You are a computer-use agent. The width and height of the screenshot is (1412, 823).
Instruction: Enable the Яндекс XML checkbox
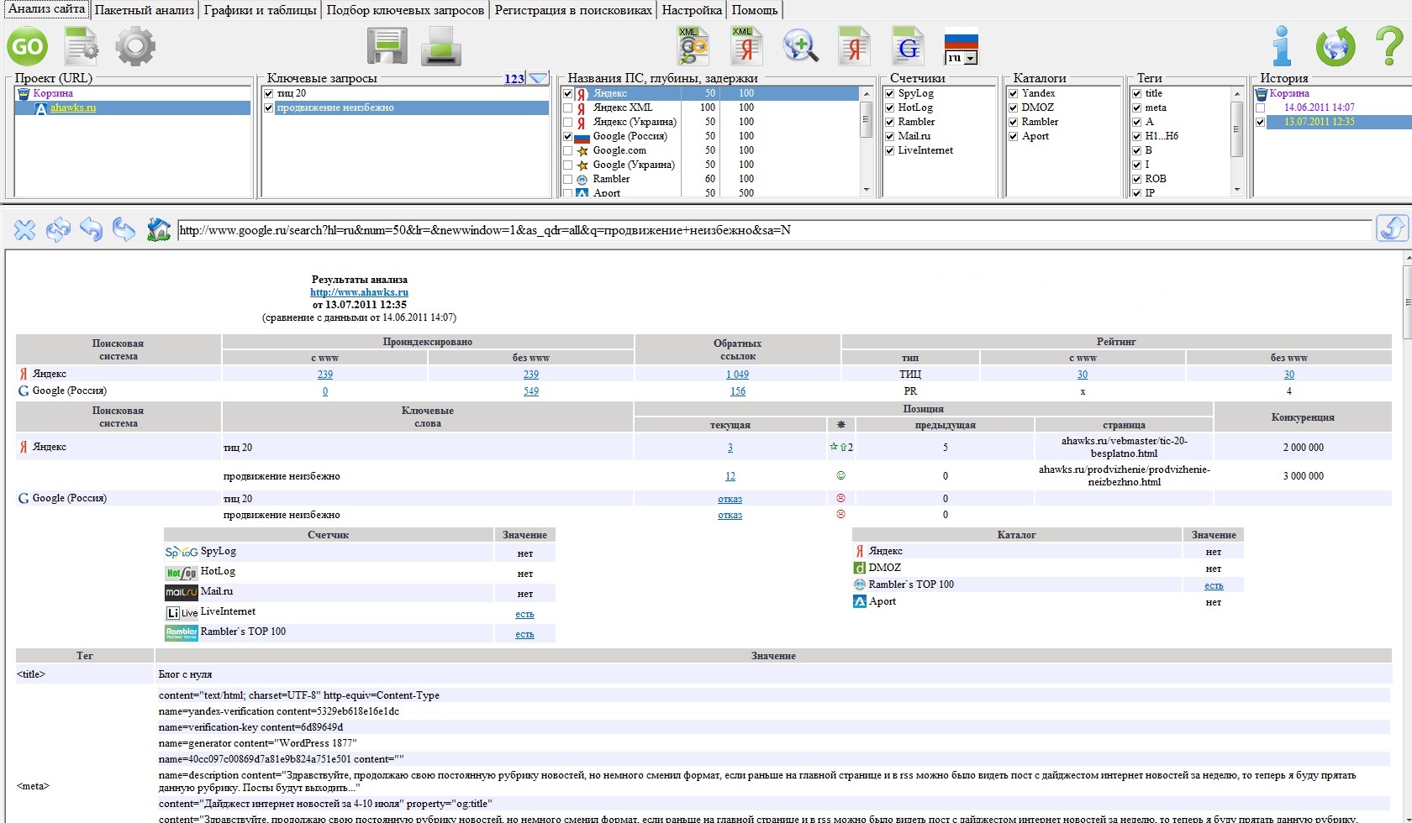(x=568, y=107)
